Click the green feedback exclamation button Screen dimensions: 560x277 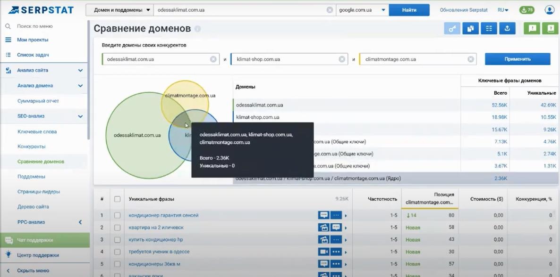point(532,29)
